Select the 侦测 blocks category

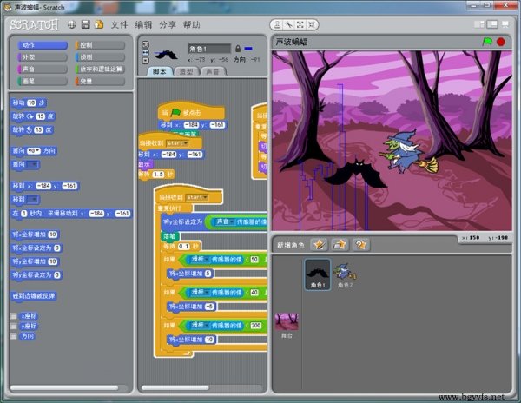click(100, 57)
